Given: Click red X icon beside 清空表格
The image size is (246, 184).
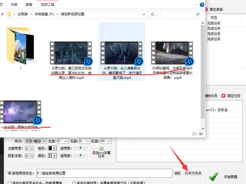Looking at the screenshot, I should click(x=206, y=10).
